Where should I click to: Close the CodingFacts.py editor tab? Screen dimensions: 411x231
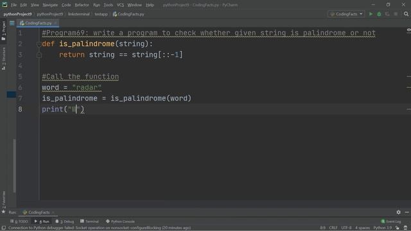click(55, 23)
